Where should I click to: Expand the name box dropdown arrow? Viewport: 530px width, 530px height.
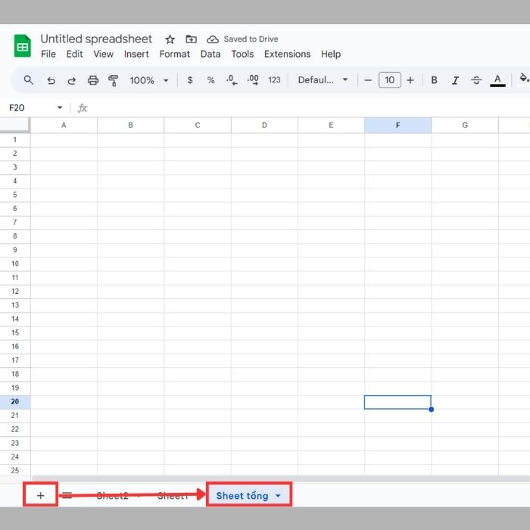pos(60,108)
